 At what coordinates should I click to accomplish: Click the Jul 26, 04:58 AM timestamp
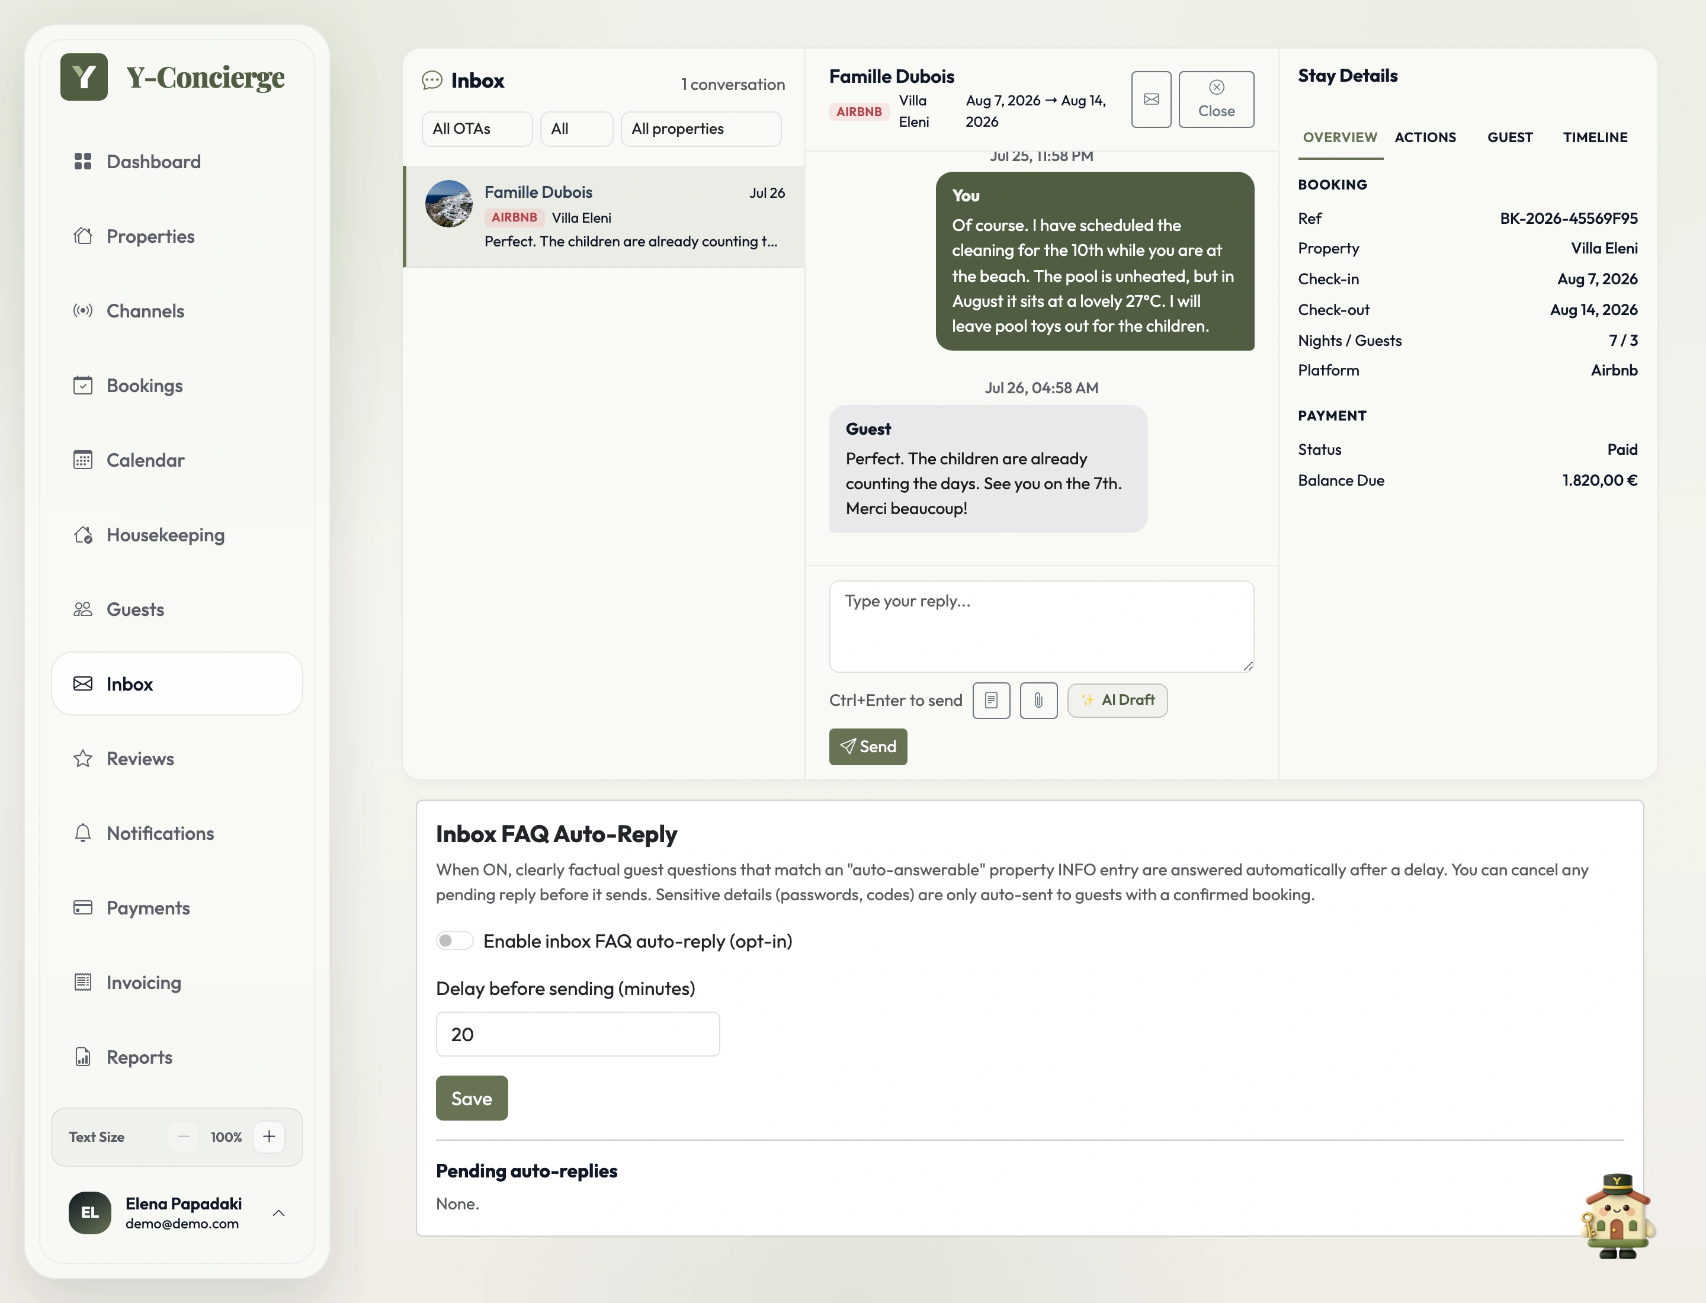pyautogui.click(x=1041, y=388)
